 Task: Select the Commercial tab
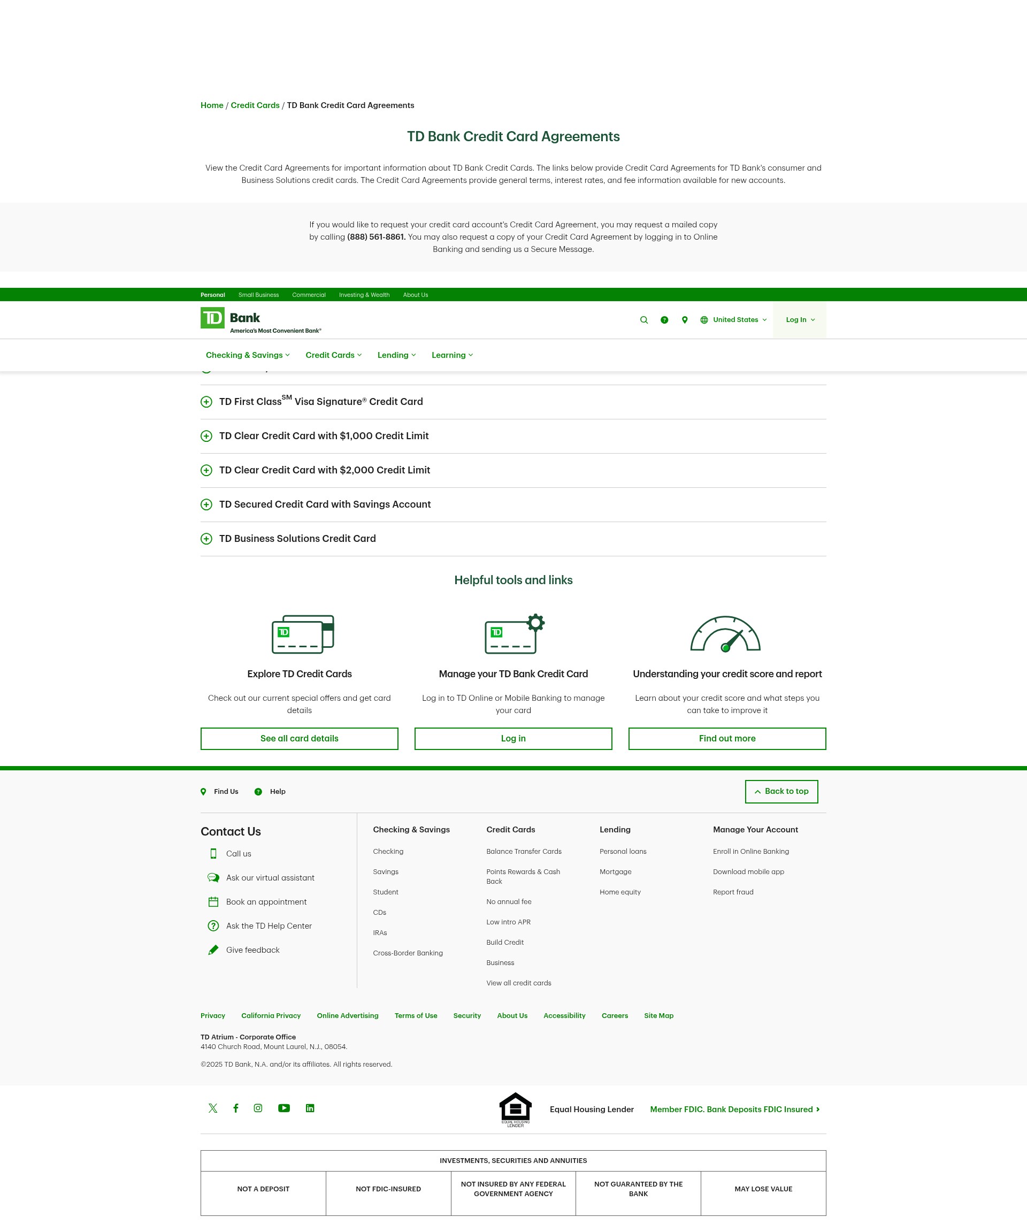pyautogui.click(x=309, y=295)
